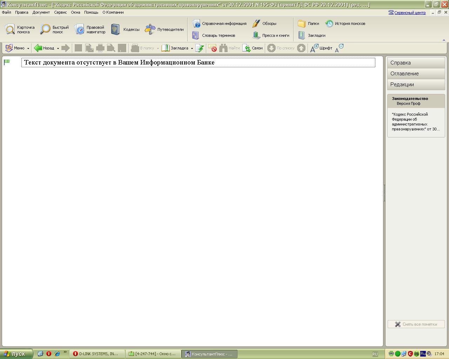Click the Найти binoculars button
Viewport: 449px width, 359px height.
click(229, 48)
